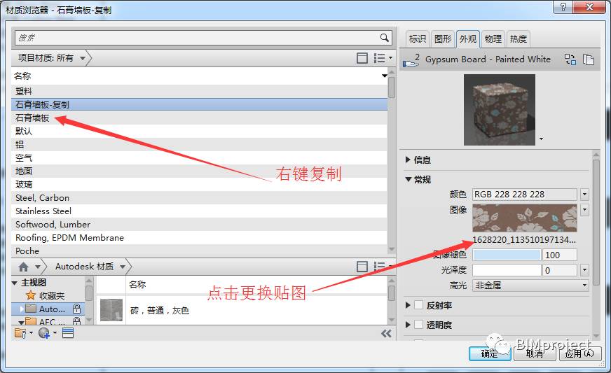The width and height of the screenshot is (611, 373).
Task: Open the project materials list view options
Action: (x=383, y=58)
